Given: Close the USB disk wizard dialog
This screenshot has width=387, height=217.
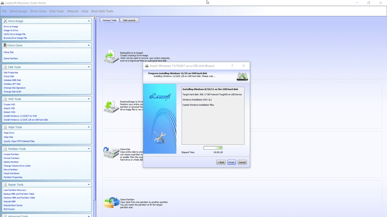Looking at the screenshot, I should (x=244, y=66).
